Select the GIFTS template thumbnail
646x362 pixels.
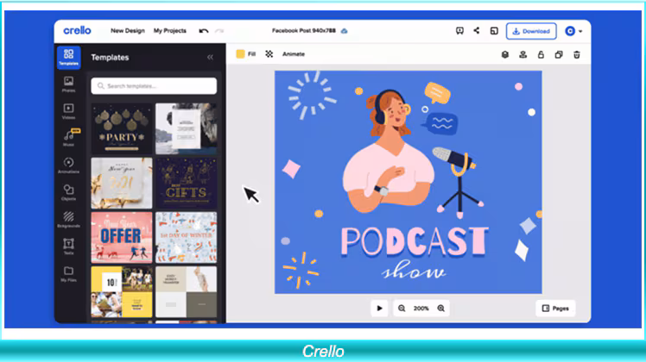[187, 183]
